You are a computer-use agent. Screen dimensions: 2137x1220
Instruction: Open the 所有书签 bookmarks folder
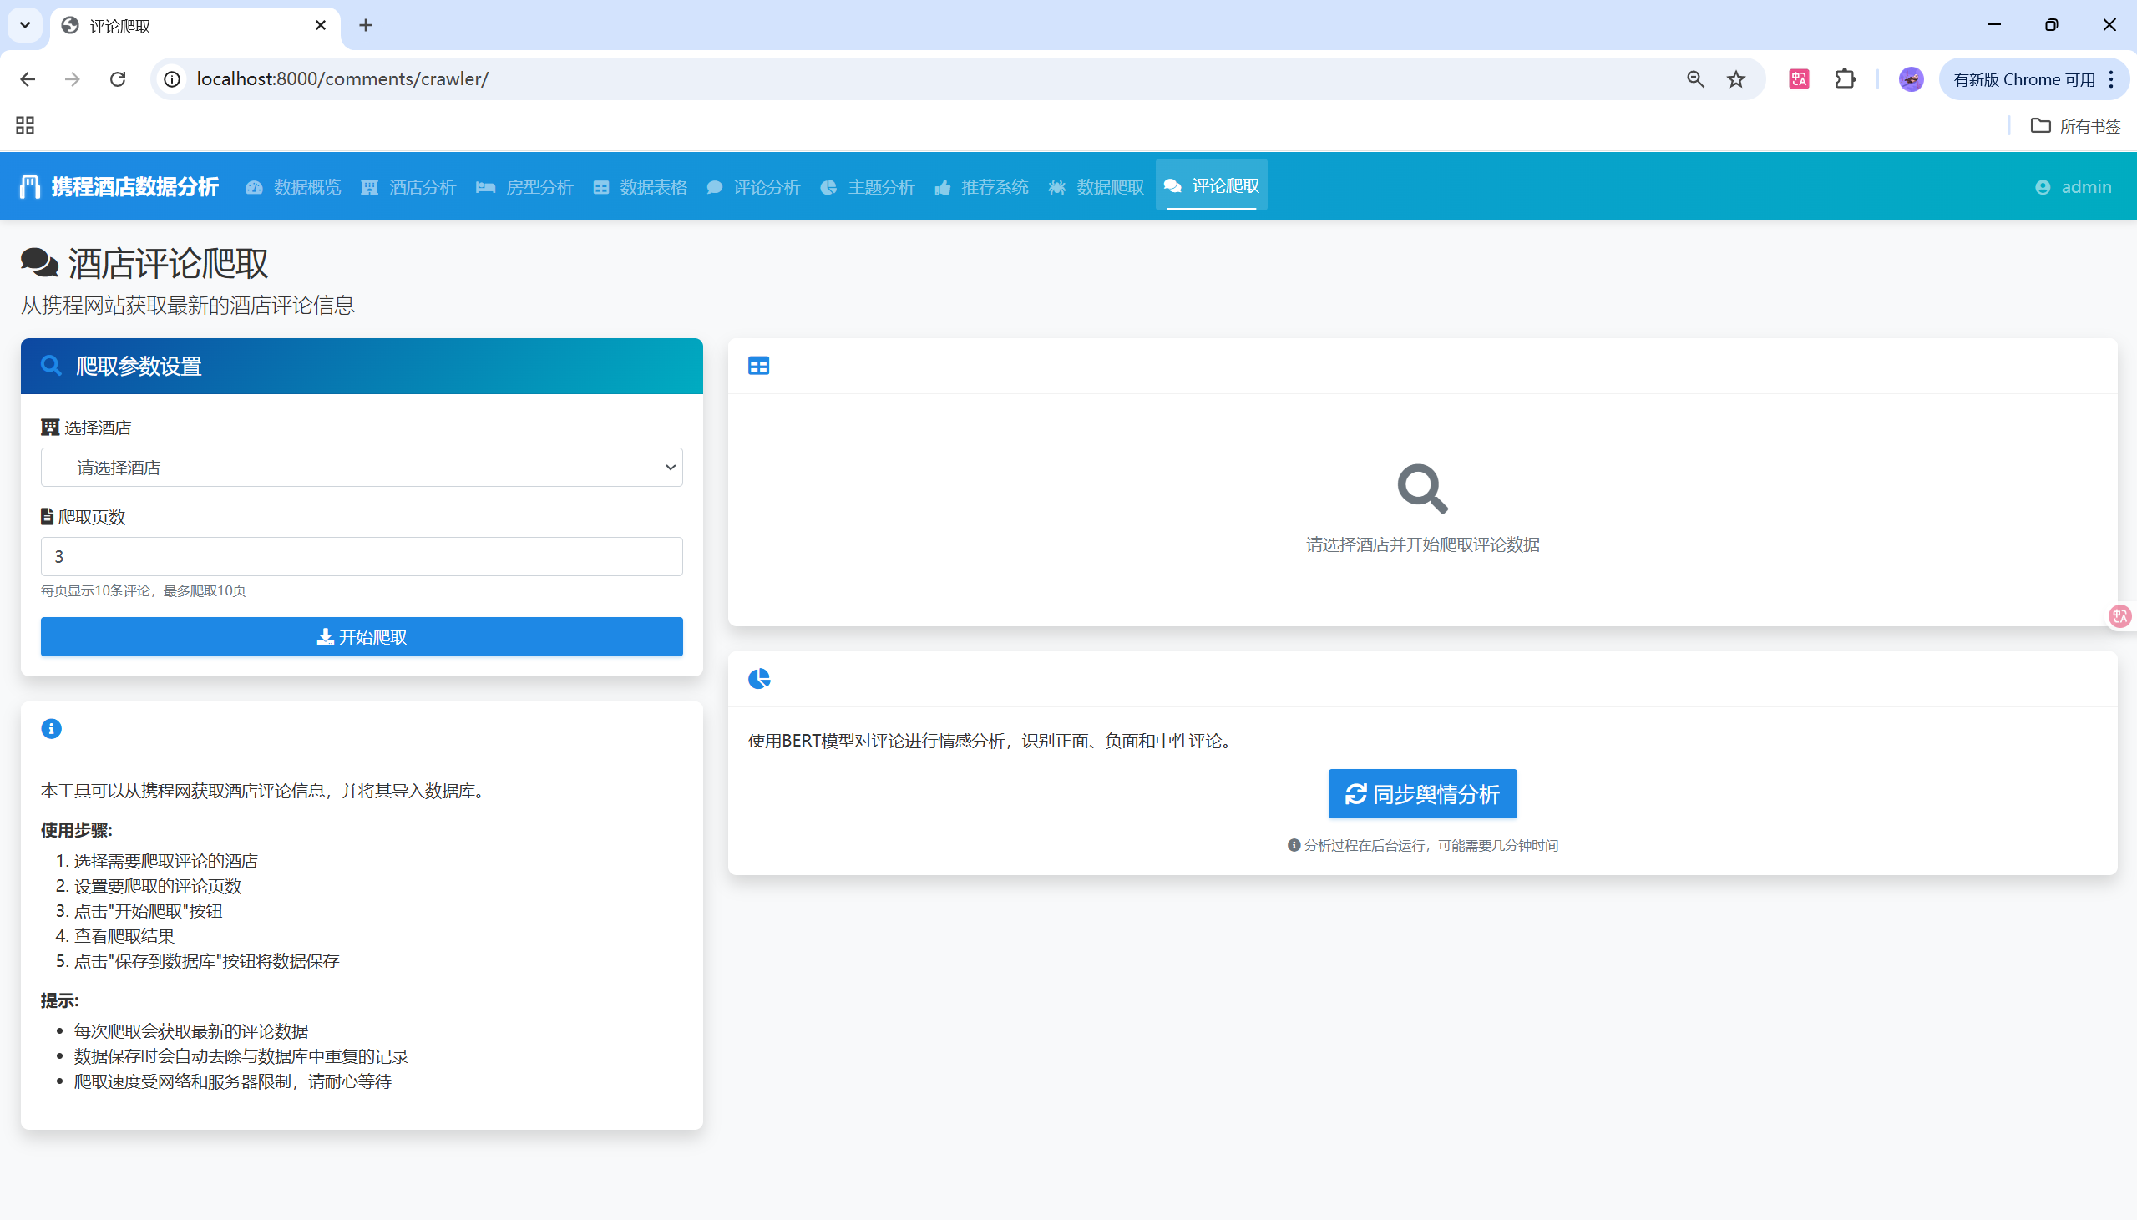coord(2075,126)
